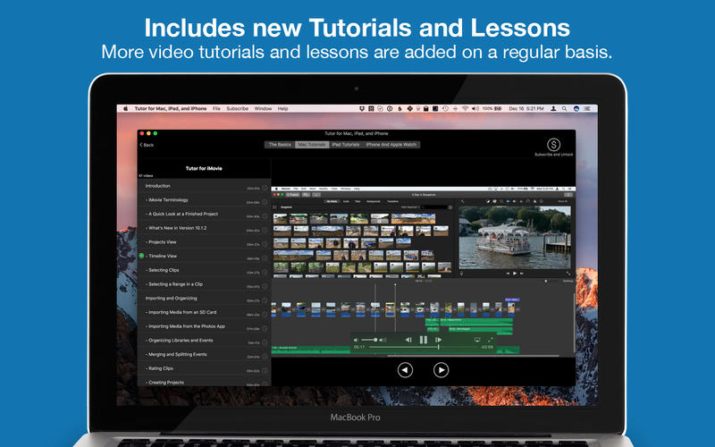This screenshot has width=715, height=447.
Task: Go to the previous lesson with left arrow
Action: tap(405, 369)
